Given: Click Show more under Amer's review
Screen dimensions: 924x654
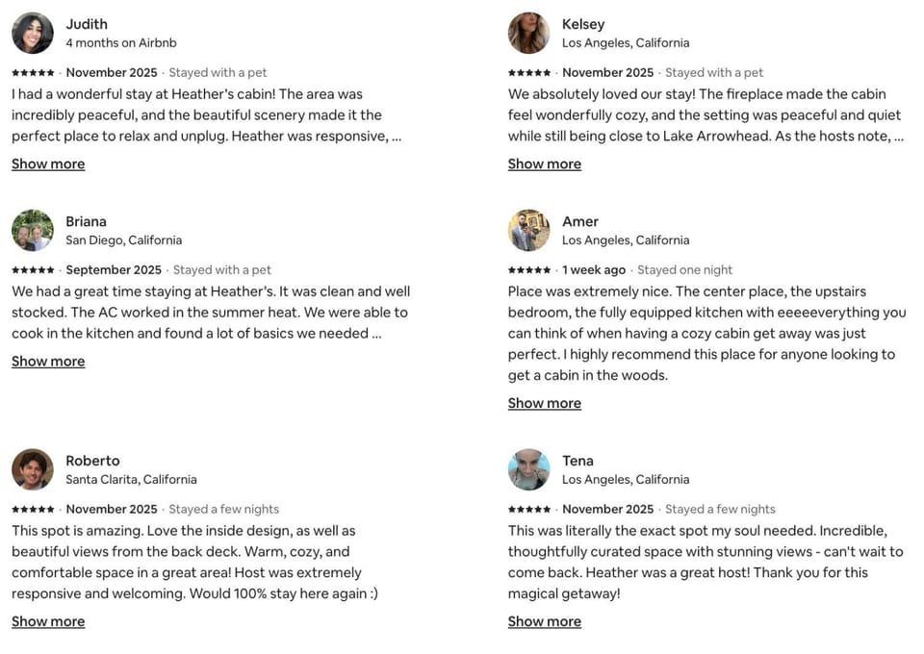Looking at the screenshot, I should tap(544, 404).
